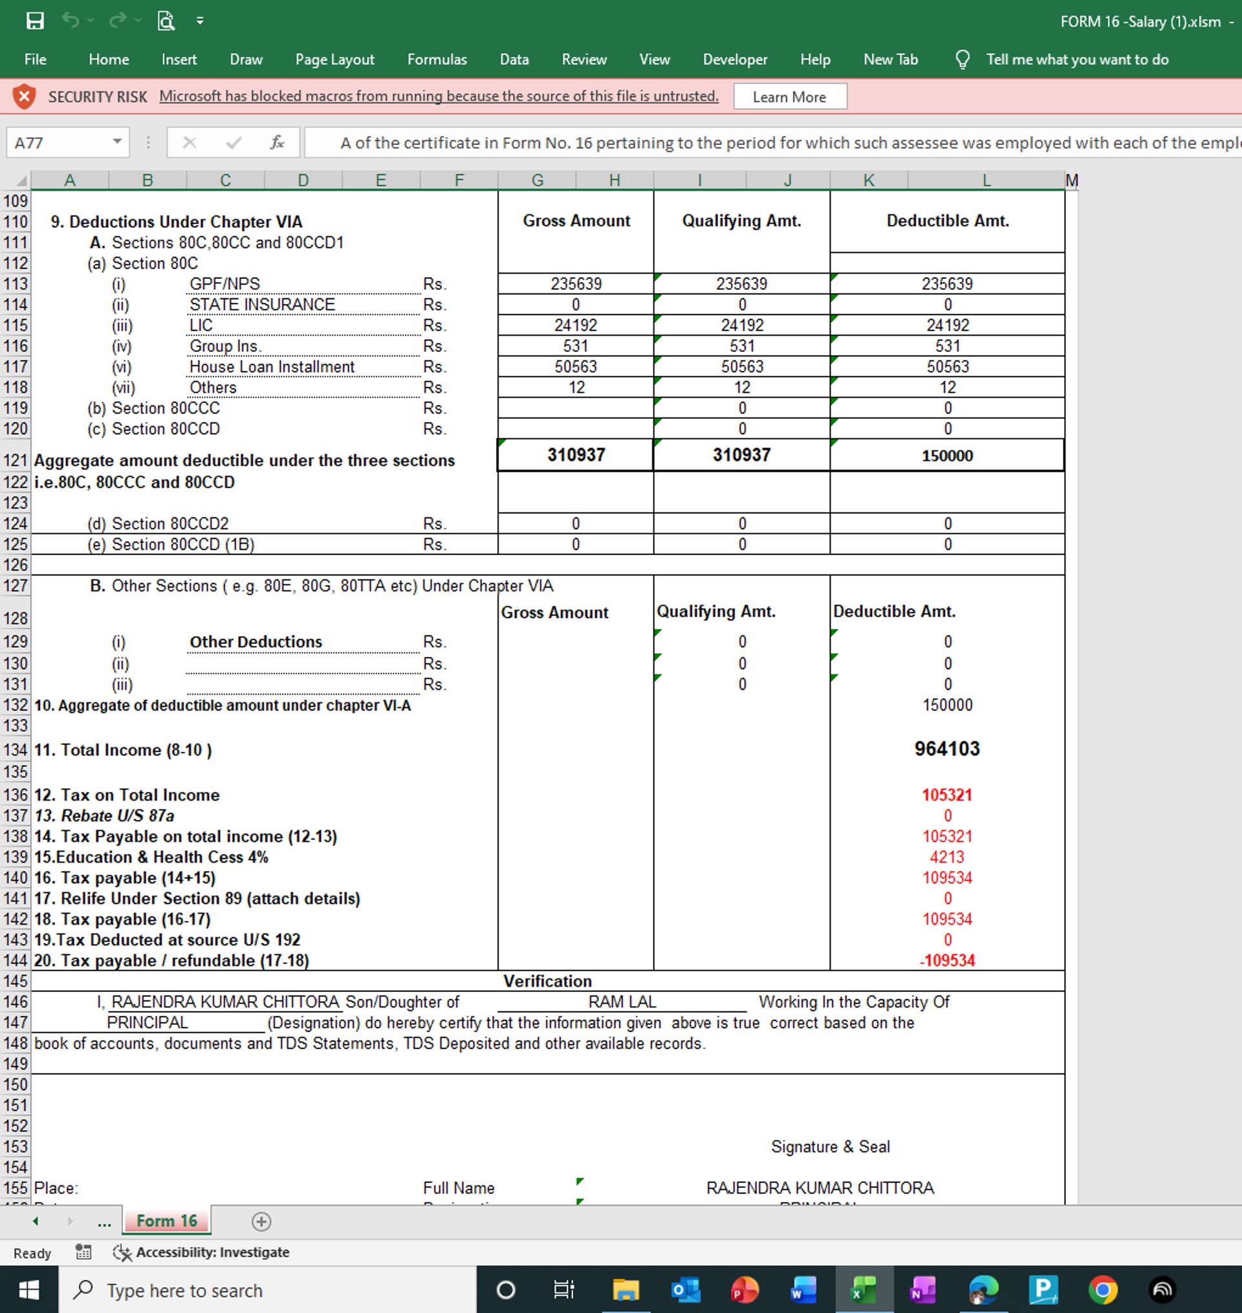Viewport: 1242px width, 1313px height.
Task: Click the Select All corner triangle
Action: (21, 180)
